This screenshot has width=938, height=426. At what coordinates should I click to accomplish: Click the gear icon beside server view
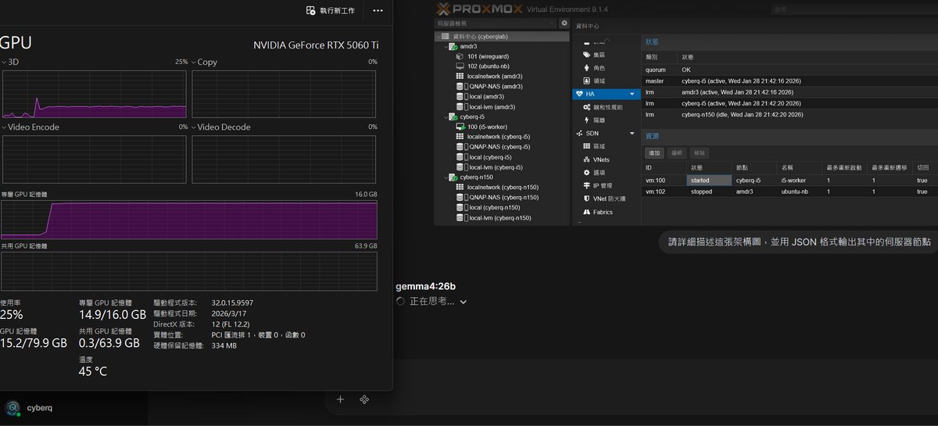564,23
